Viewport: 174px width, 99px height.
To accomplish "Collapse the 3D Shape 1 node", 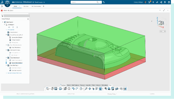I will 5,25.
